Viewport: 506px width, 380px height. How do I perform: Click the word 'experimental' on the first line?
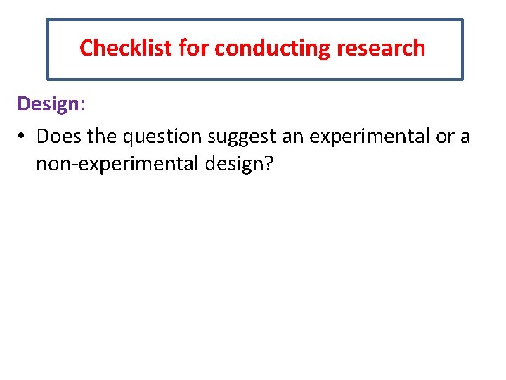tap(368, 135)
